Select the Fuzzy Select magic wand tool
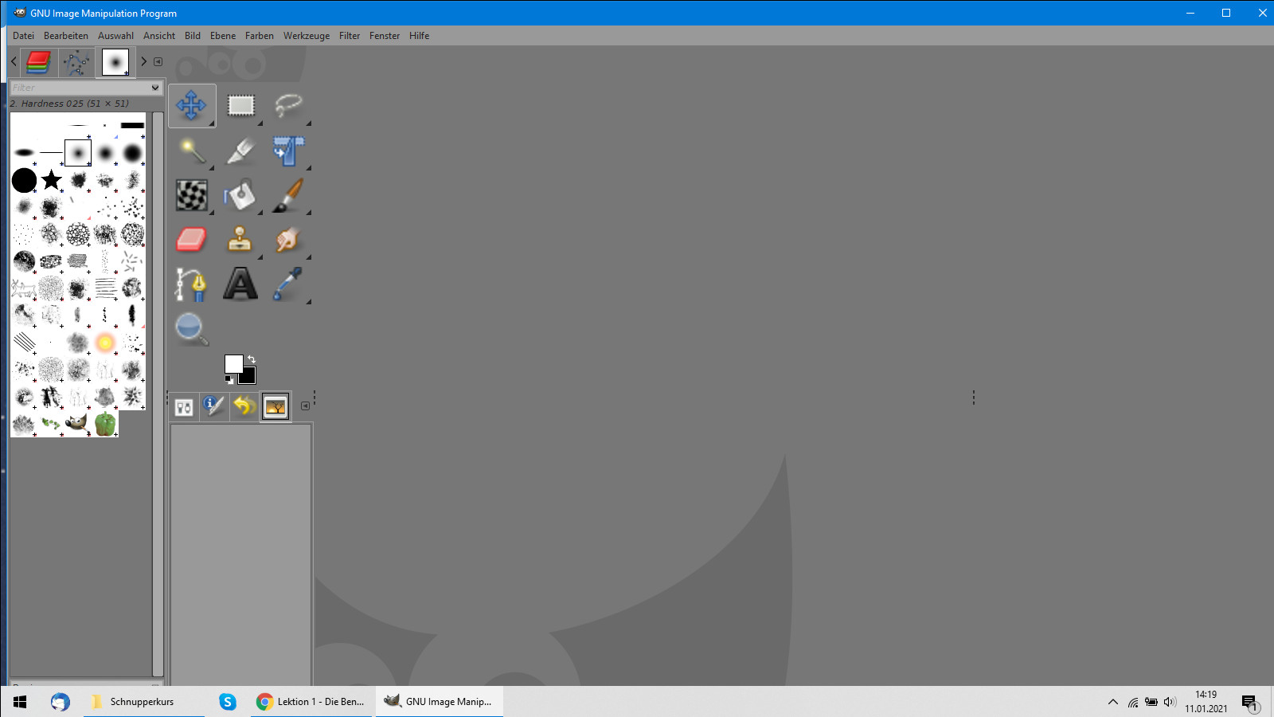The height and width of the screenshot is (717, 1274). coord(192,150)
